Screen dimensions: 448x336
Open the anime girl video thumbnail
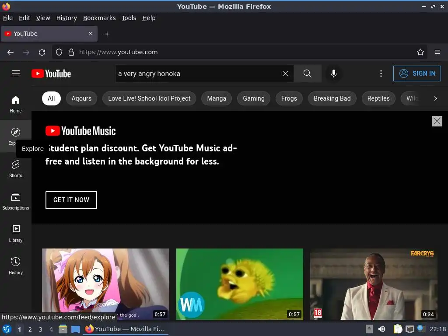[105, 284]
